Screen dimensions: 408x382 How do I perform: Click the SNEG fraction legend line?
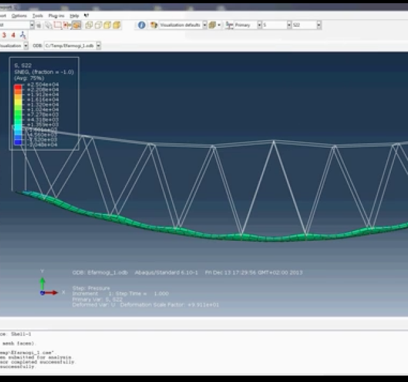(44, 72)
